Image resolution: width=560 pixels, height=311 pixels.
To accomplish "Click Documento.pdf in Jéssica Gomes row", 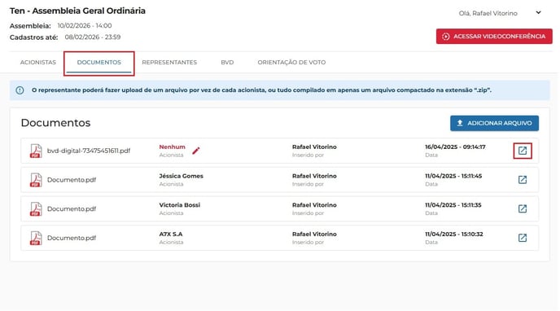I will coord(72,180).
